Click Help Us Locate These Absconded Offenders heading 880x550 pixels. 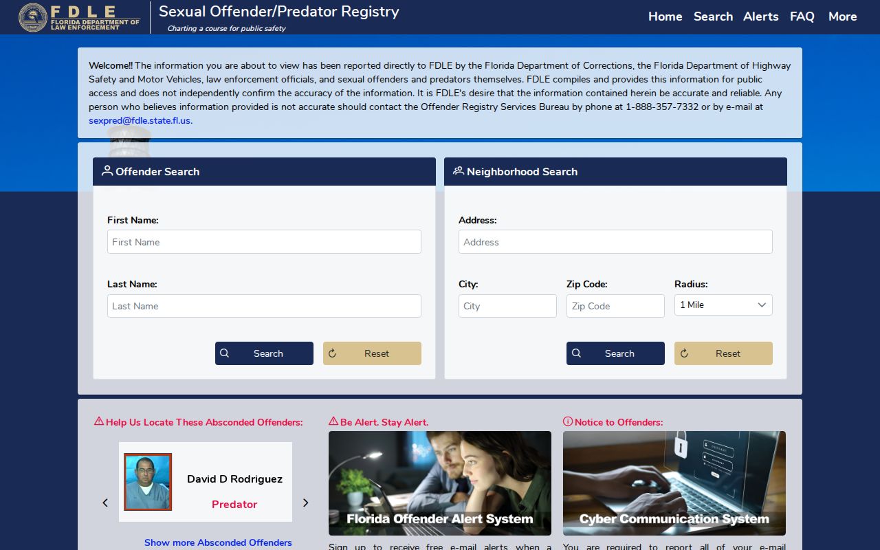coord(204,422)
